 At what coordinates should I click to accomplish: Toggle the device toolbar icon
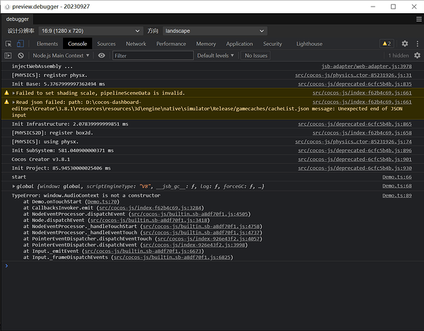[x=21, y=44]
